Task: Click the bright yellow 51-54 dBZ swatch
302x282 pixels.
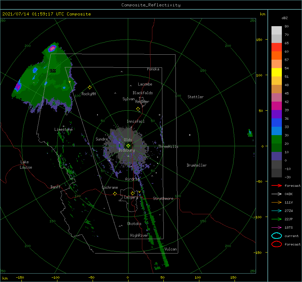Action: (x=276, y=72)
